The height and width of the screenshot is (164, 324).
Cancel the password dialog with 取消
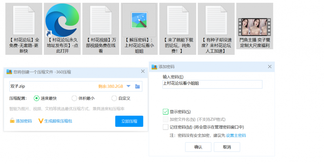click(227, 147)
